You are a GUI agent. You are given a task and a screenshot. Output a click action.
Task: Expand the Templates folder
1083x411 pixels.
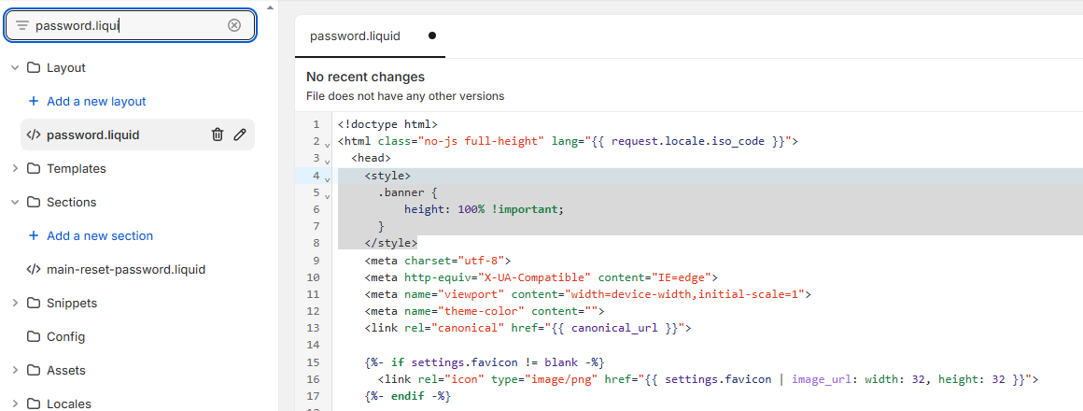pos(15,168)
